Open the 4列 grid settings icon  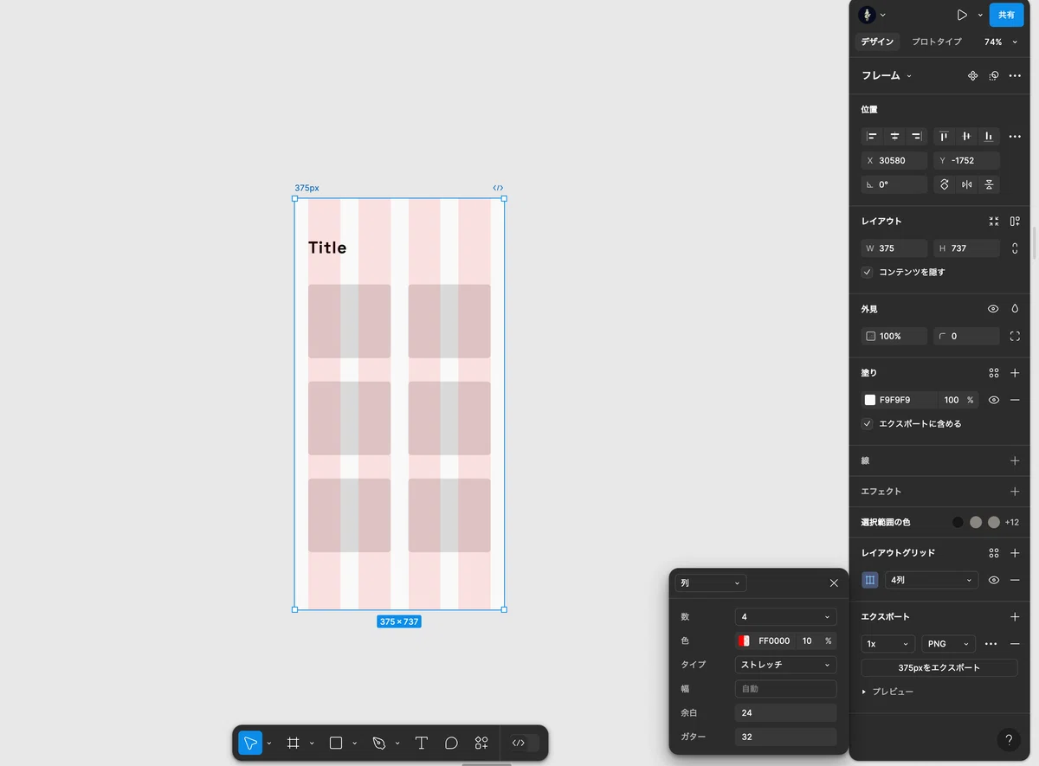point(870,580)
